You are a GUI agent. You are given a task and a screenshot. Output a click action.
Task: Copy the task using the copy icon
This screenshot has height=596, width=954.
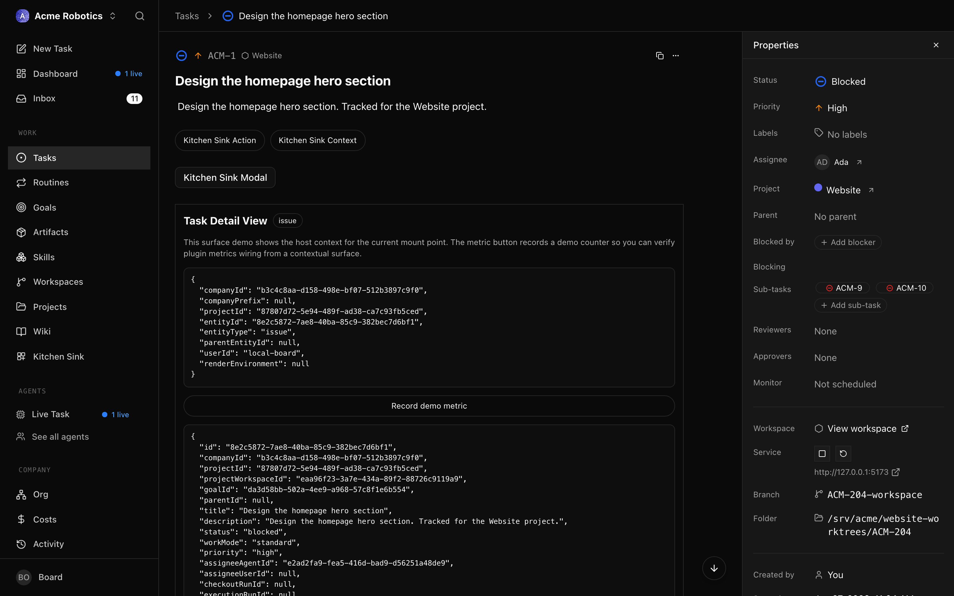point(660,56)
